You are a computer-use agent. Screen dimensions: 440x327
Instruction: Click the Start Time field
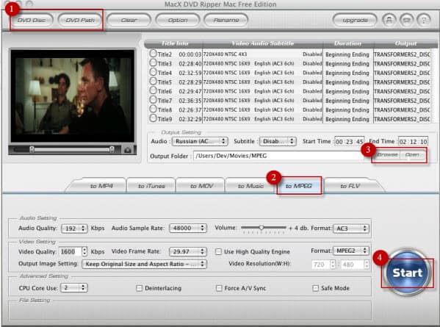point(350,142)
